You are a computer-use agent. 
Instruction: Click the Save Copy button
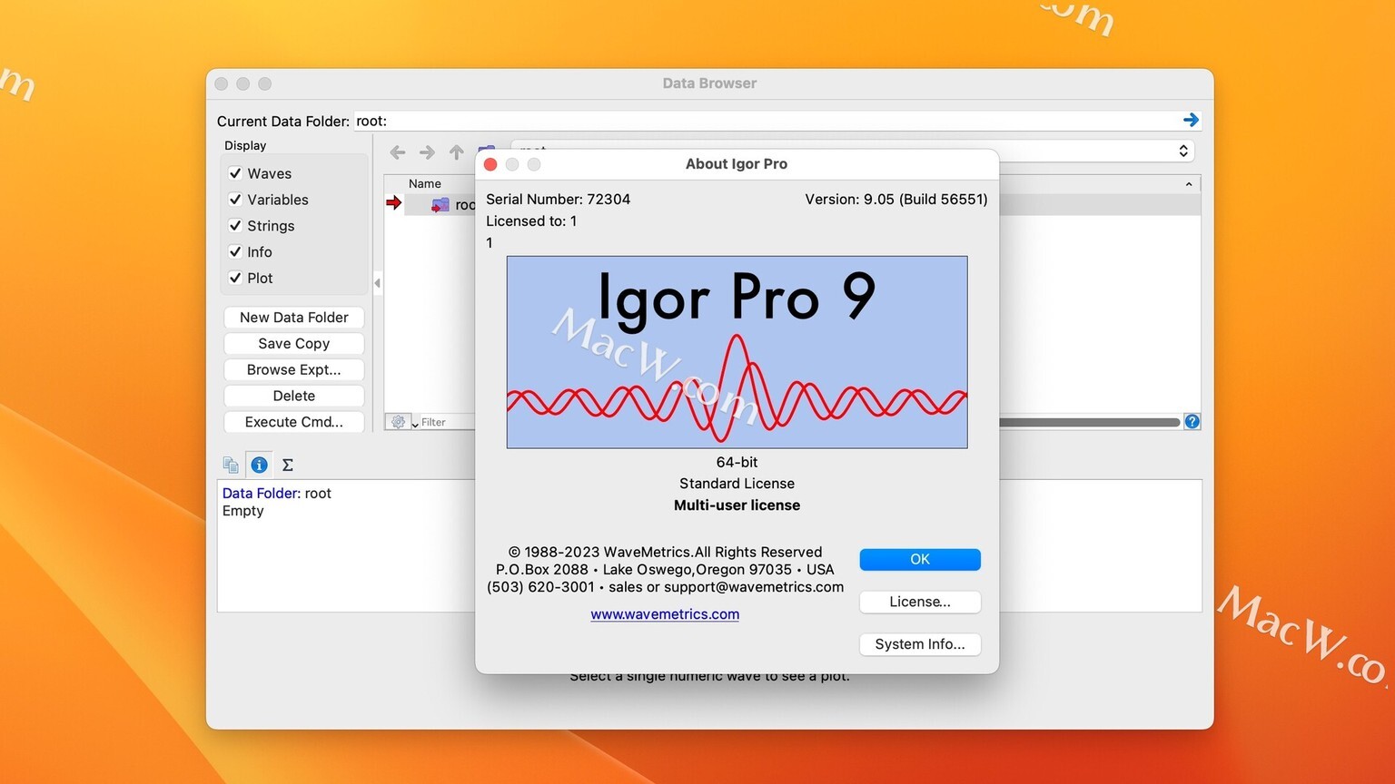tap(294, 344)
